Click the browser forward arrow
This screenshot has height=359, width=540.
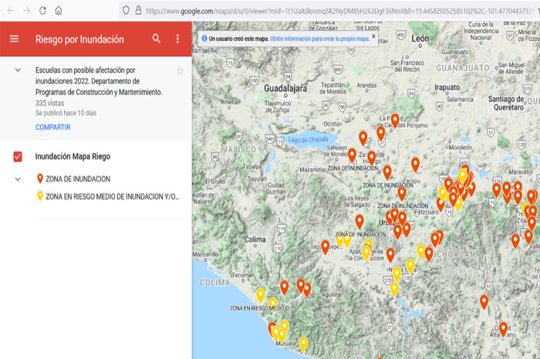tap(25, 11)
